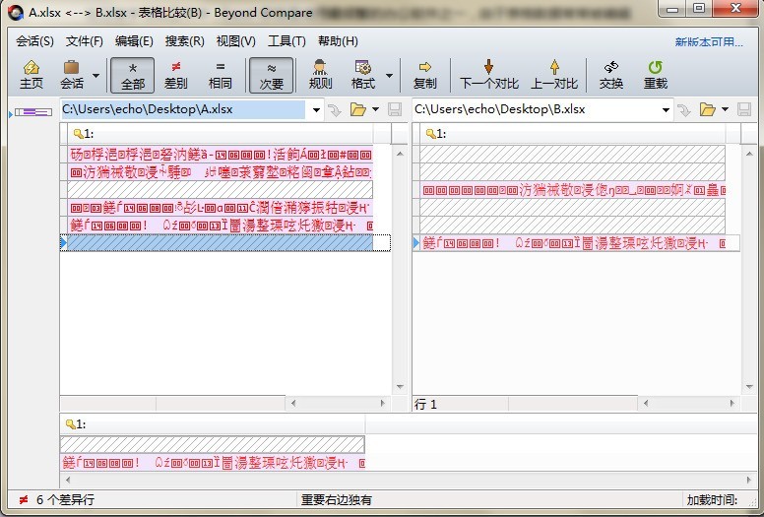Click the B.xlsx right path field

[535, 109]
